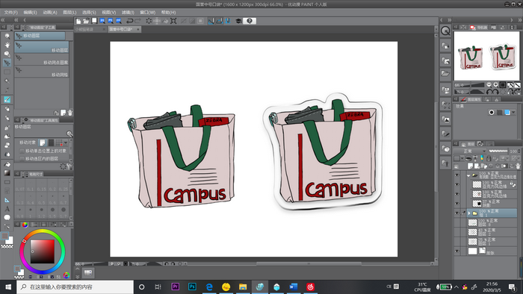Select the Zoom magnifier tool
Image resolution: width=523 pixels, height=294 pixels.
(7, 36)
